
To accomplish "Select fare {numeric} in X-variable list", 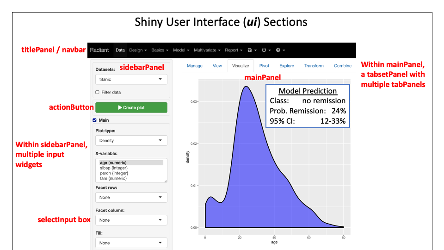I will (x=113, y=178).
